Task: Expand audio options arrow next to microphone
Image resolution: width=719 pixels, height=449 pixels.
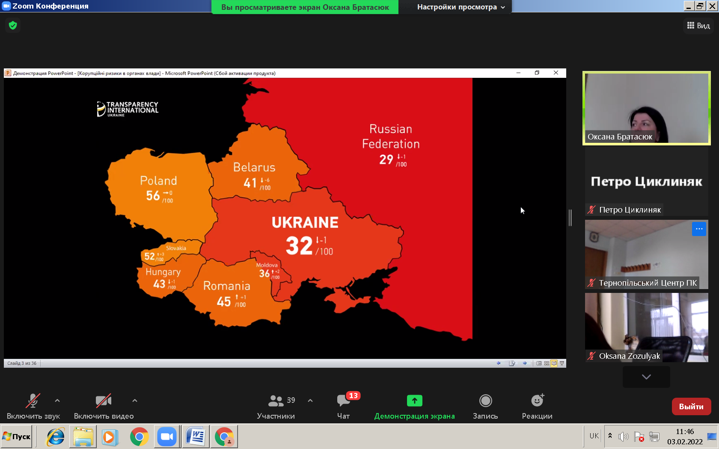Action: point(57,401)
